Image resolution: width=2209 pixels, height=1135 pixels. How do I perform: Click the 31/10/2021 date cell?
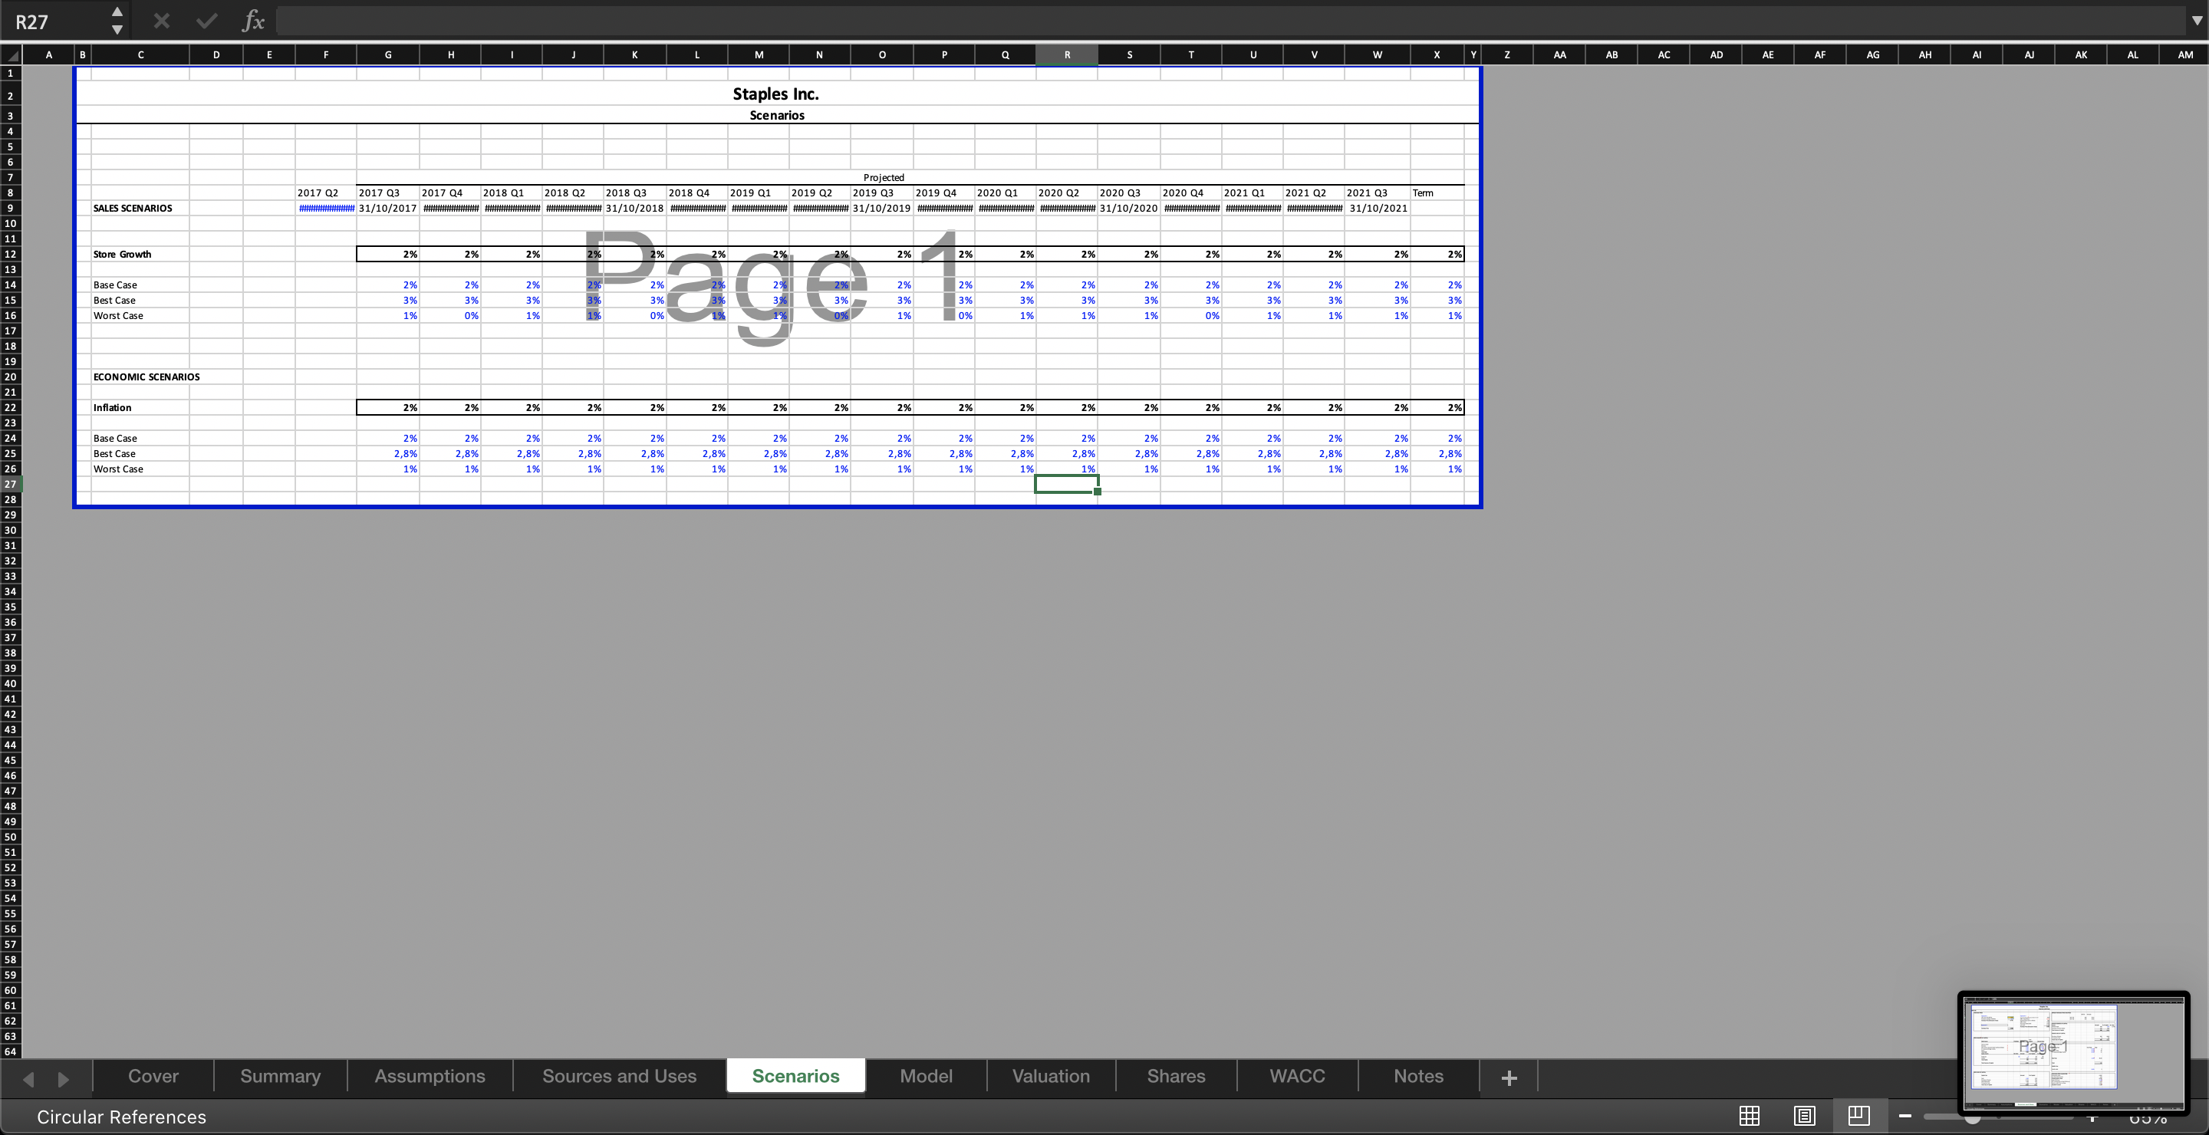tap(1378, 209)
